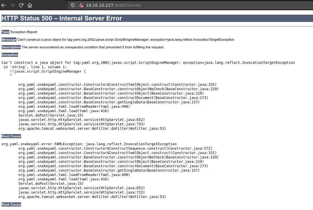The width and height of the screenshot is (313, 210).
Task: Click the bottom Root Cause label
Action: pyautogui.click(x=11, y=204)
